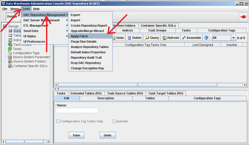Open Task Target Tables (RO) tab
249x145 pixels.
(x=166, y=93)
